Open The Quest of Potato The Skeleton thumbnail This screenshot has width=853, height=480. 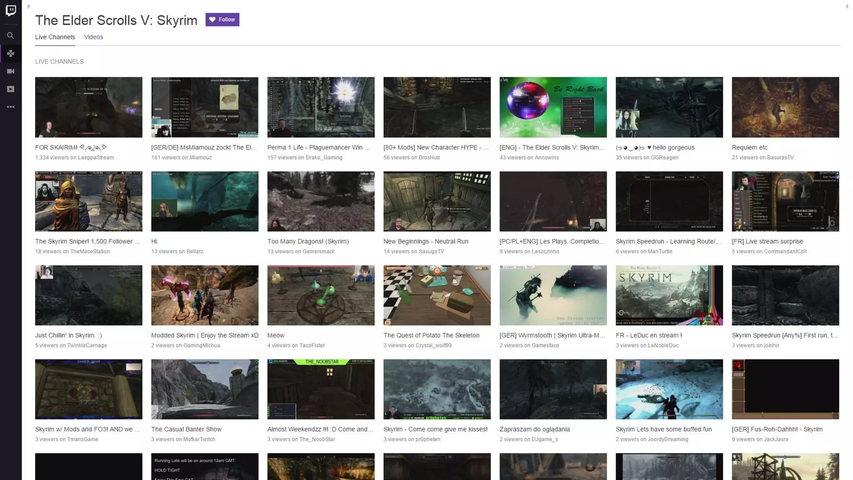tap(436, 295)
